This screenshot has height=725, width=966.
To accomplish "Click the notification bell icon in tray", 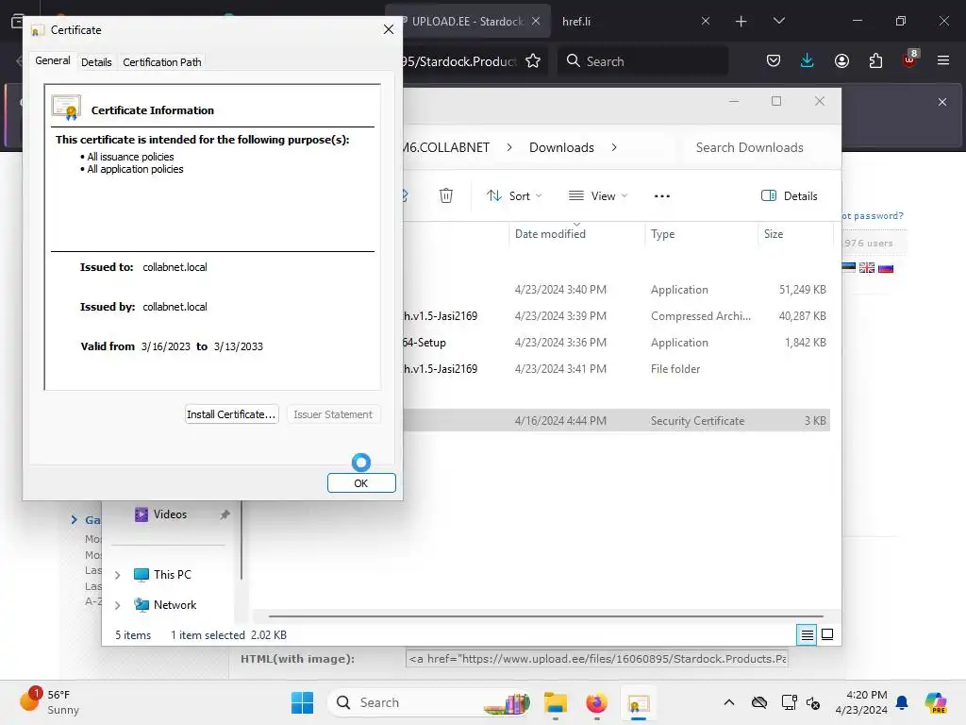I will pos(902,702).
